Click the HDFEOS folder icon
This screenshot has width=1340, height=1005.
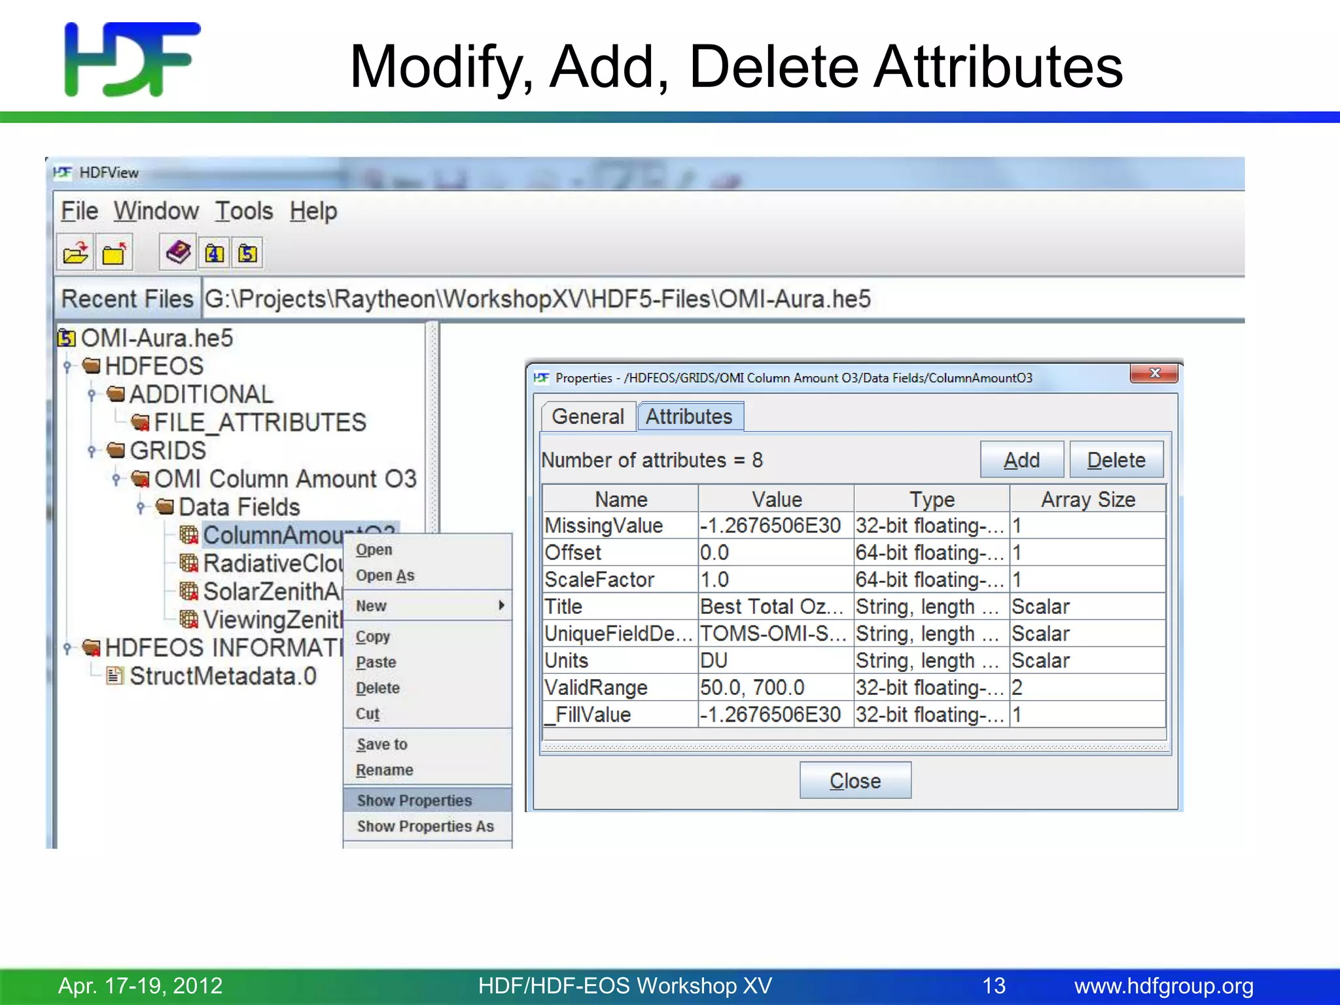tap(92, 366)
